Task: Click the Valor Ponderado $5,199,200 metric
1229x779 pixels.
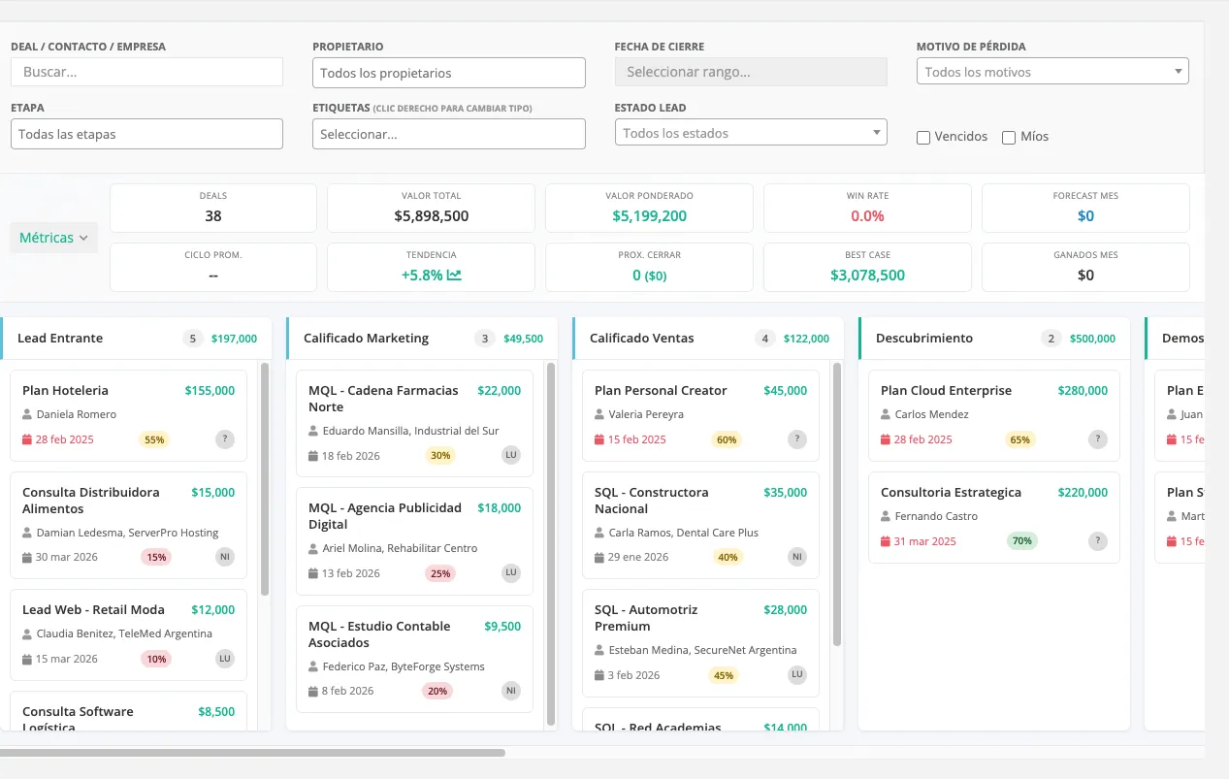Action: [x=649, y=208]
